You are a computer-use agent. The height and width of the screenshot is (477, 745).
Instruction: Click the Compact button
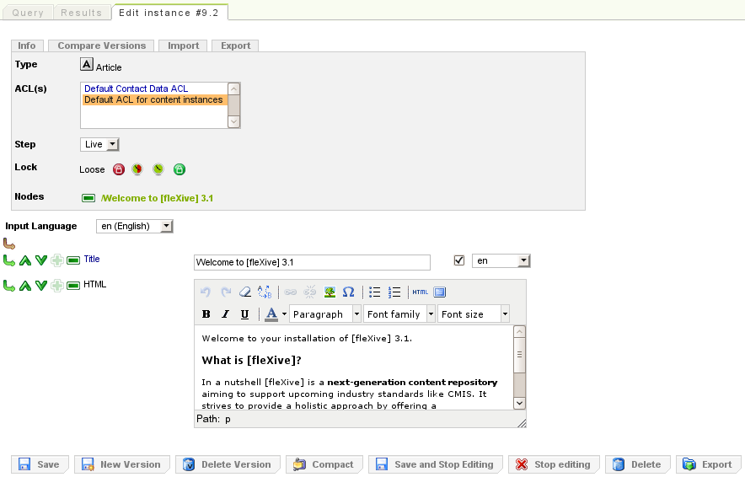click(324, 464)
